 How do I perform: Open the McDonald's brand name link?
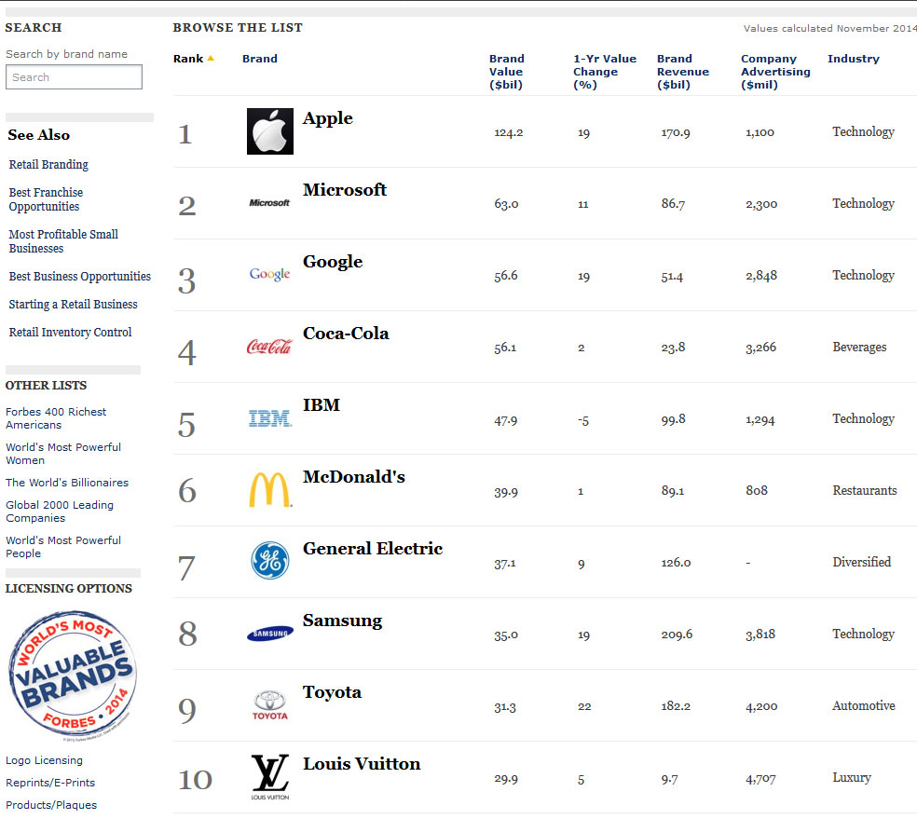(x=354, y=476)
